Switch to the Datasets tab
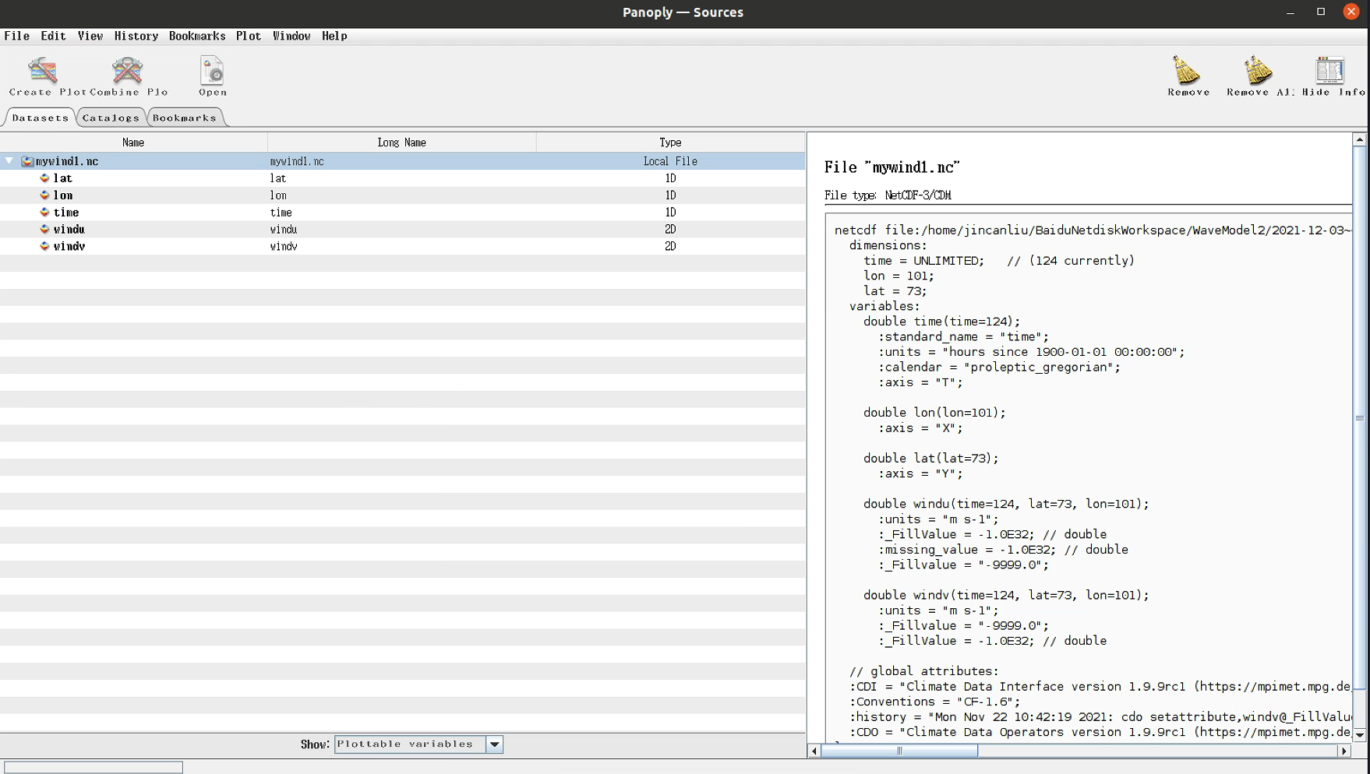Viewport: 1370px width, 774px height. tap(41, 118)
